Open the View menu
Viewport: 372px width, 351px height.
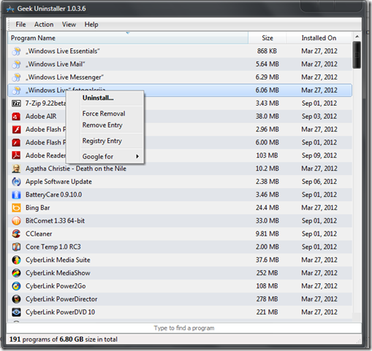tap(69, 25)
